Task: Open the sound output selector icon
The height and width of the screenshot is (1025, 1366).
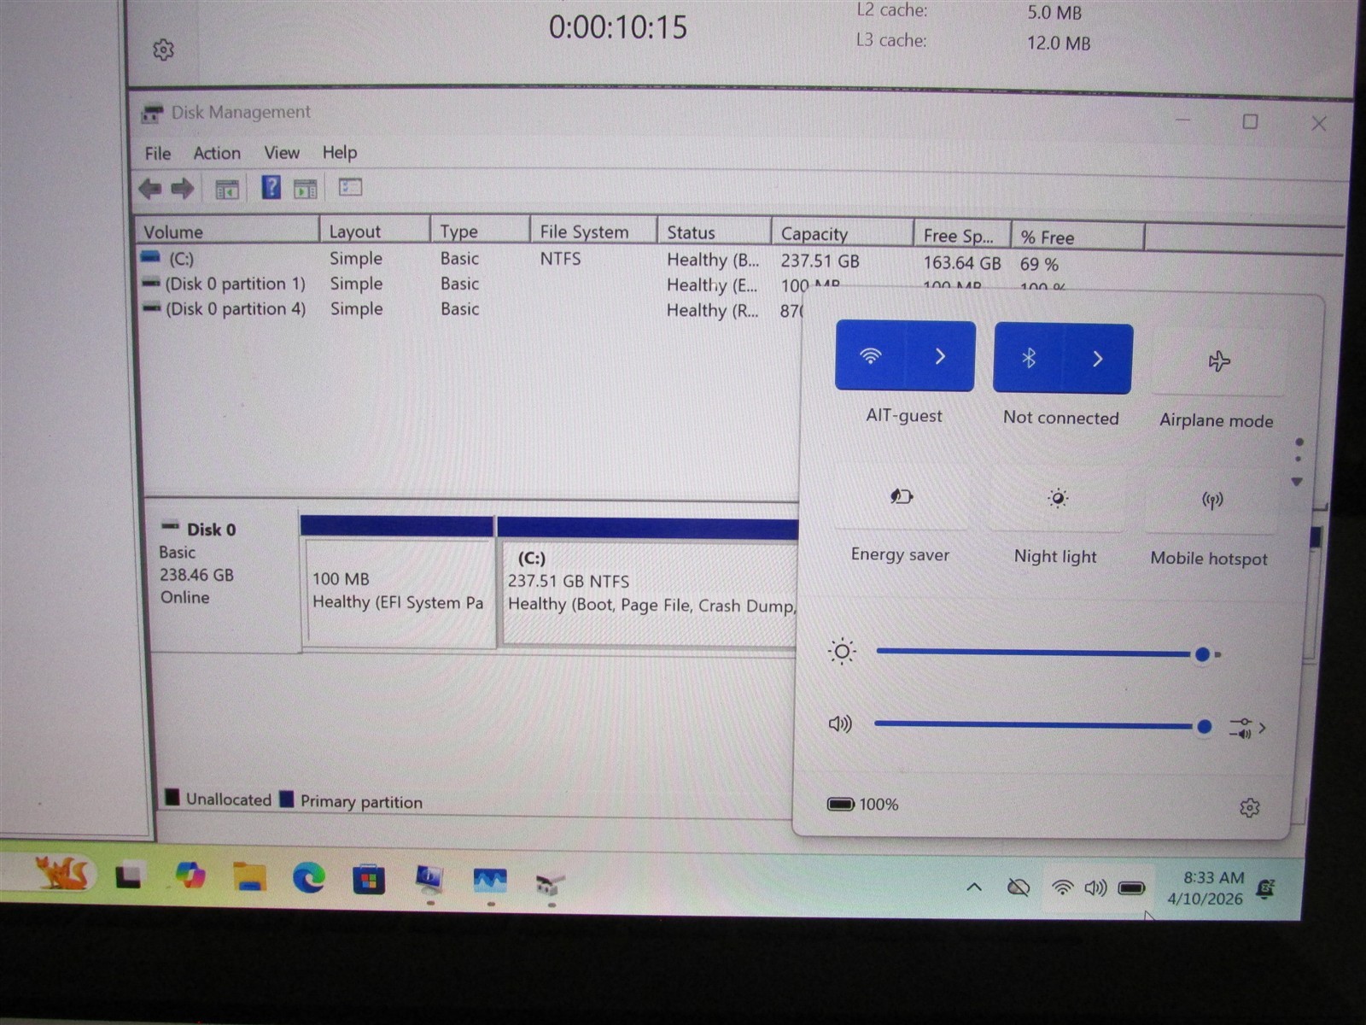Action: click(1246, 728)
